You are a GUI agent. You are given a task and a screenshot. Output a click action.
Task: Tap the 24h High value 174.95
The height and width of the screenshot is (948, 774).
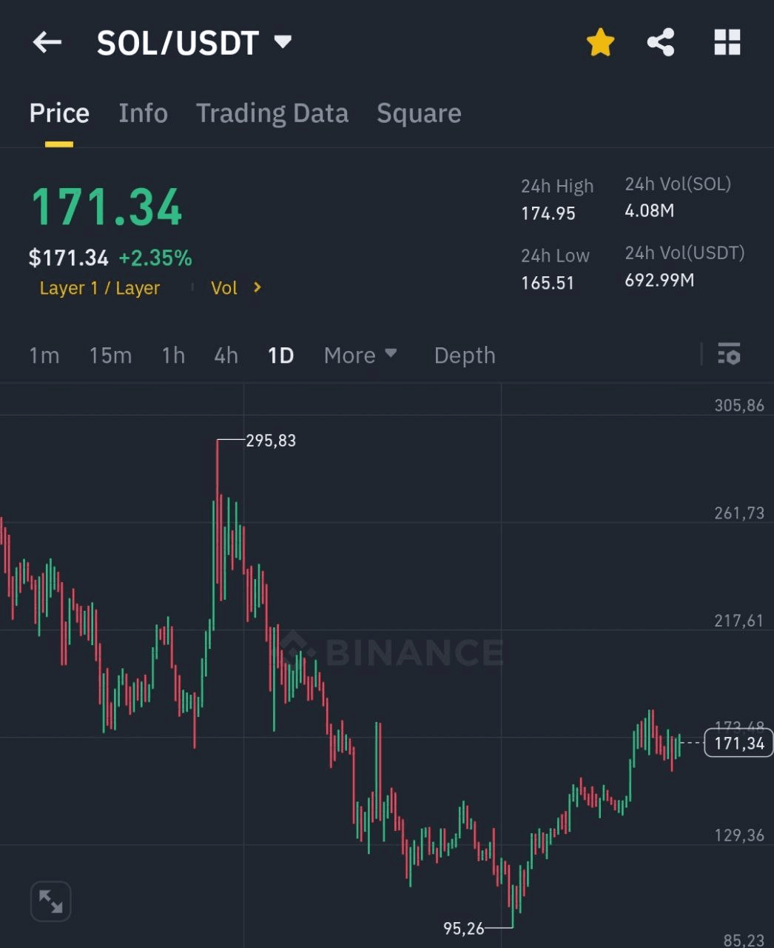[x=548, y=214]
